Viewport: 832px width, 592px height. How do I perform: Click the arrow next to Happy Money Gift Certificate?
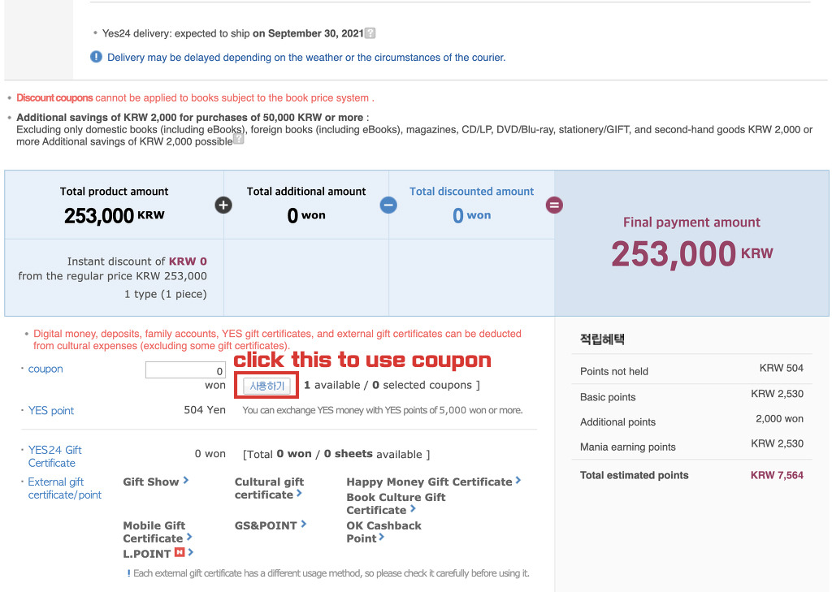[x=518, y=481]
